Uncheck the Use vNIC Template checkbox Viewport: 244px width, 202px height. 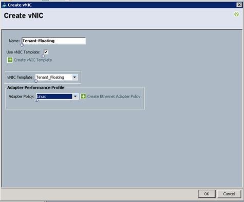point(46,52)
